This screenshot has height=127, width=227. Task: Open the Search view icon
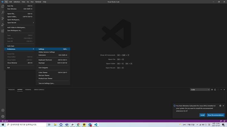click(x=3, y=12)
